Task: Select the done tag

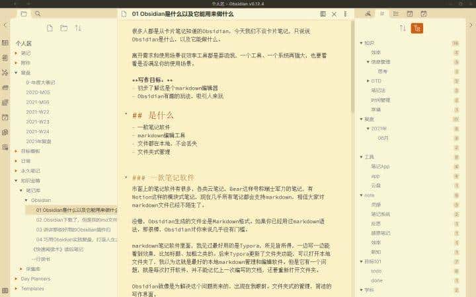Action: pos(377,280)
